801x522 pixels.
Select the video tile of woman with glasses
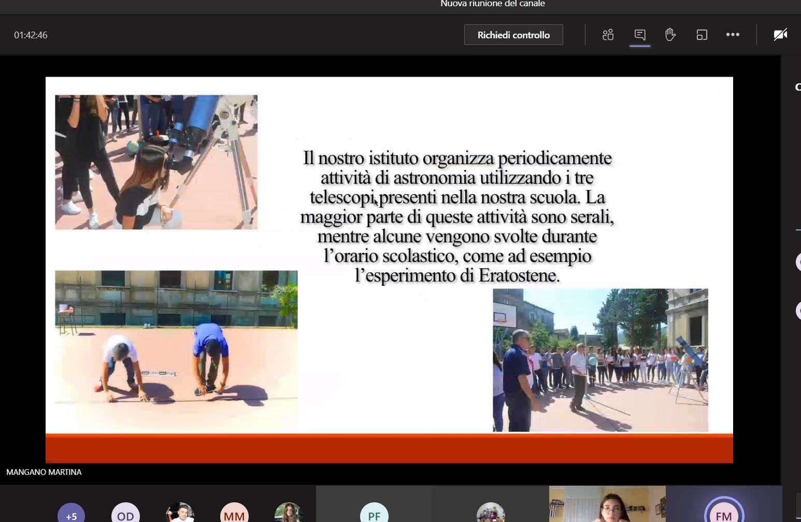point(607,504)
